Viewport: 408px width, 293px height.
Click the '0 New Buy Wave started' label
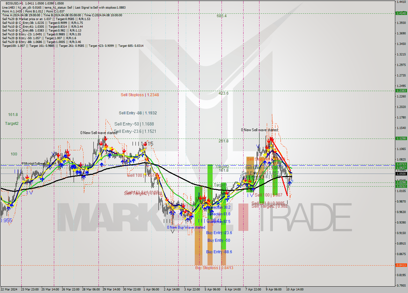coord(186,227)
